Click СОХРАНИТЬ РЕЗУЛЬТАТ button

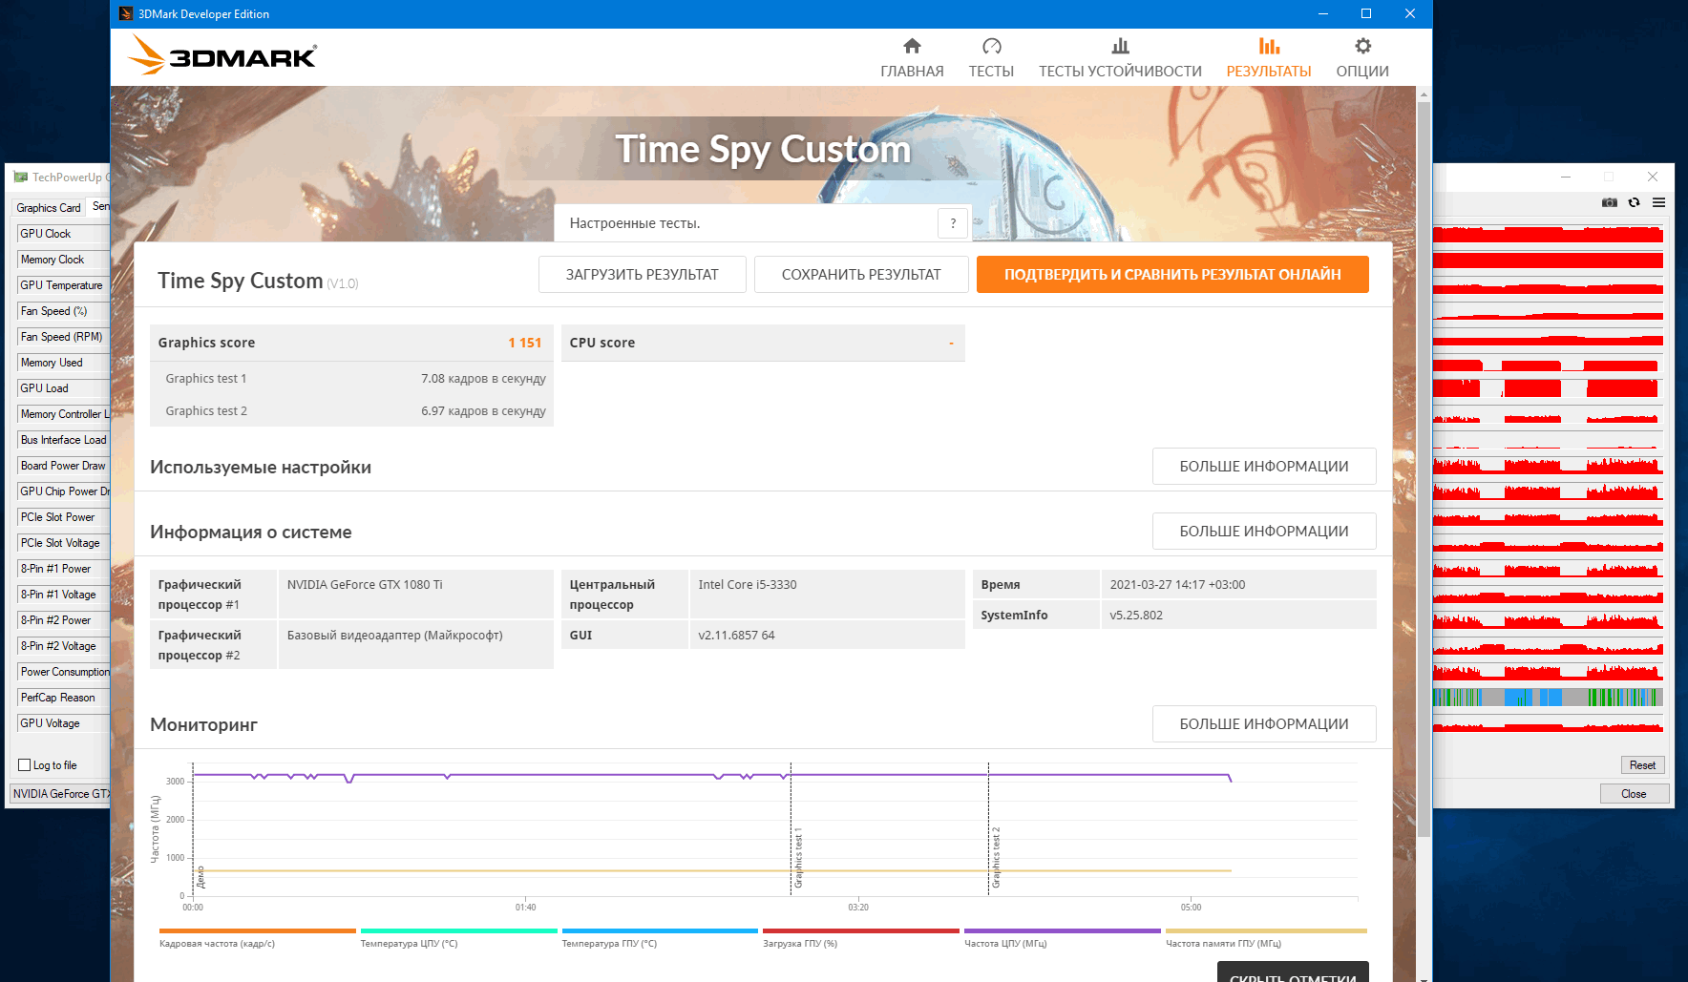tap(861, 274)
